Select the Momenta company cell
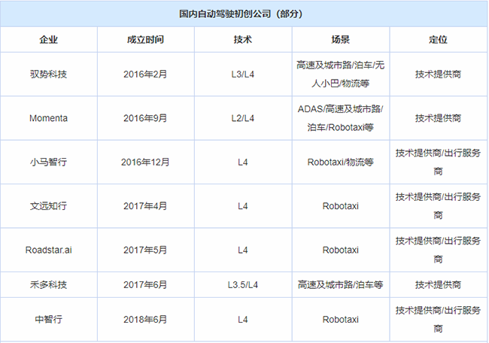Viewport: 489px width, 343px height. [49, 118]
